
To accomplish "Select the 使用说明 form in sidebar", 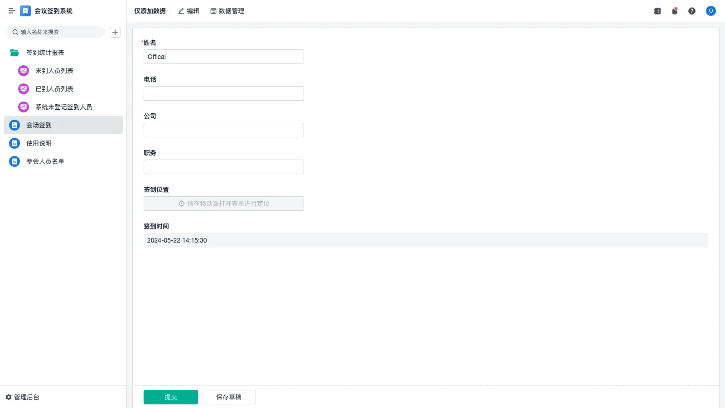I will [x=39, y=143].
